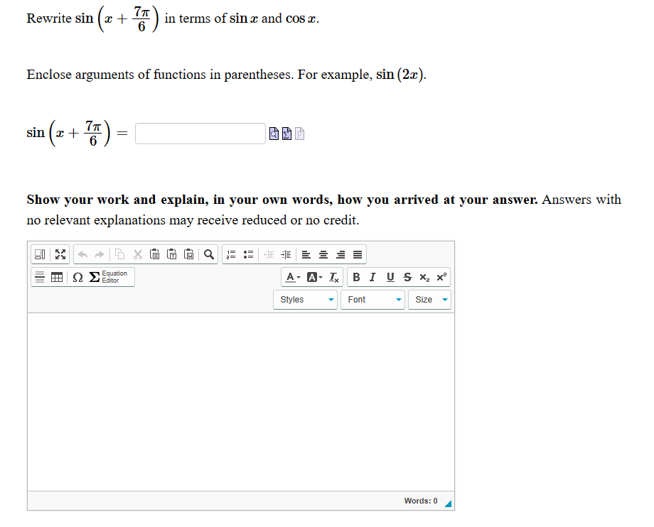Click the Cut icon in the toolbar
Image resolution: width=654 pixels, height=527 pixels.
[x=137, y=254]
